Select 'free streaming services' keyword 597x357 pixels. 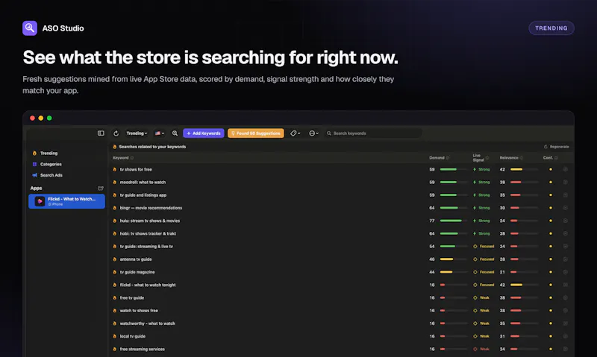(x=143, y=350)
